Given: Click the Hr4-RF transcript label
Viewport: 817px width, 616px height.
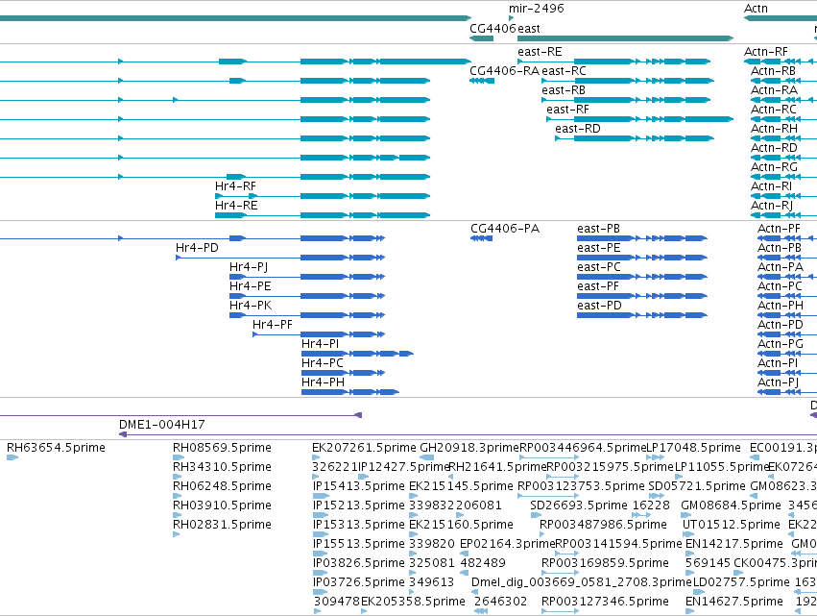Looking at the screenshot, I should tap(235, 186).
